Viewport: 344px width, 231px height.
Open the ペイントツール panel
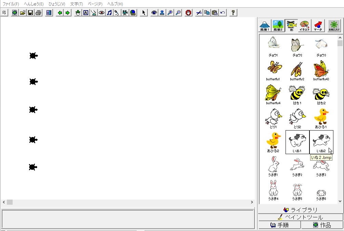click(300, 217)
